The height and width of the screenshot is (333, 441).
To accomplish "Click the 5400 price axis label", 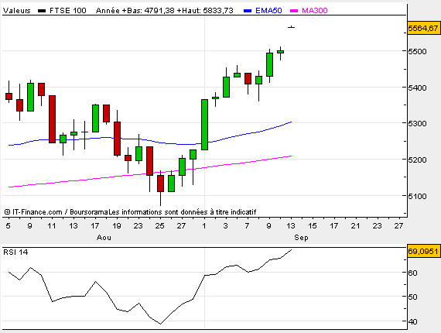I will point(417,88).
